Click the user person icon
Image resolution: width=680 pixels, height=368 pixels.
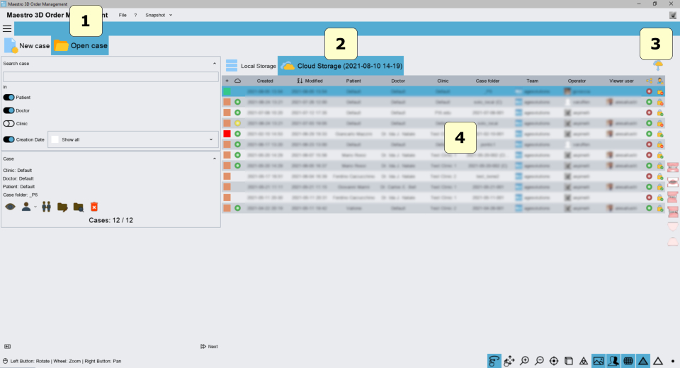coord(26,207)
